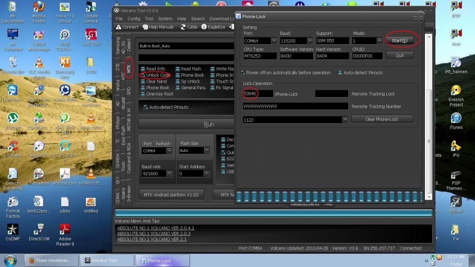Click the Cable toolbar icon
Screen dimensions: 475x267
click(x=189, y=27)
